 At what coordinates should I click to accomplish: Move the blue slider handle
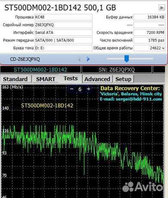point(127,58)
